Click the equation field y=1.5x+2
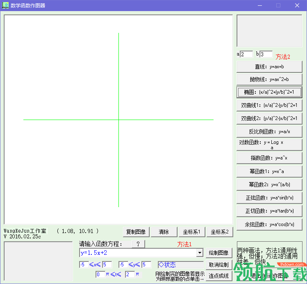The width and height of the screenshot is (307, 284). (138, 253)
